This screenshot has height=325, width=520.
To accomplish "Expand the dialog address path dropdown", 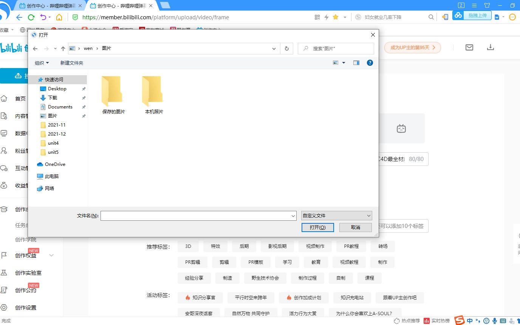I will click(274, 48).
